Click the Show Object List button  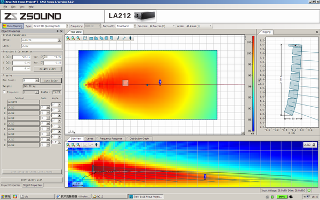pyautogui.click(x=32, y=180)
